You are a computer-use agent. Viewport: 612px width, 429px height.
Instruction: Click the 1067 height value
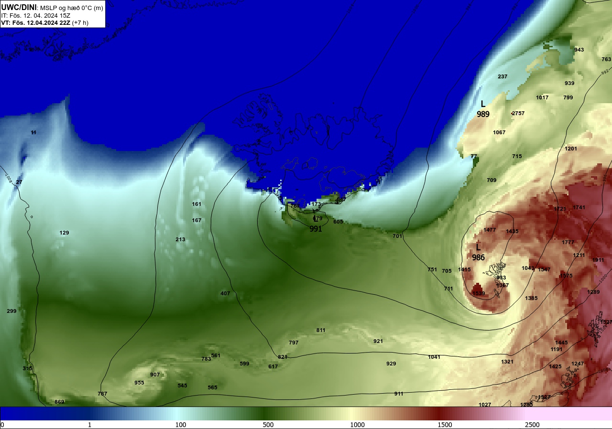[x=499, y=132]
